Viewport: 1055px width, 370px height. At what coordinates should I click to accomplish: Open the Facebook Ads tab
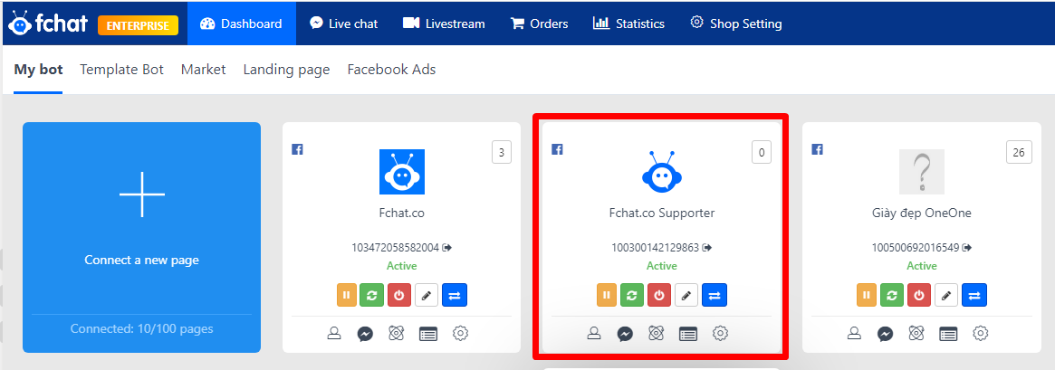pos(391,70)
